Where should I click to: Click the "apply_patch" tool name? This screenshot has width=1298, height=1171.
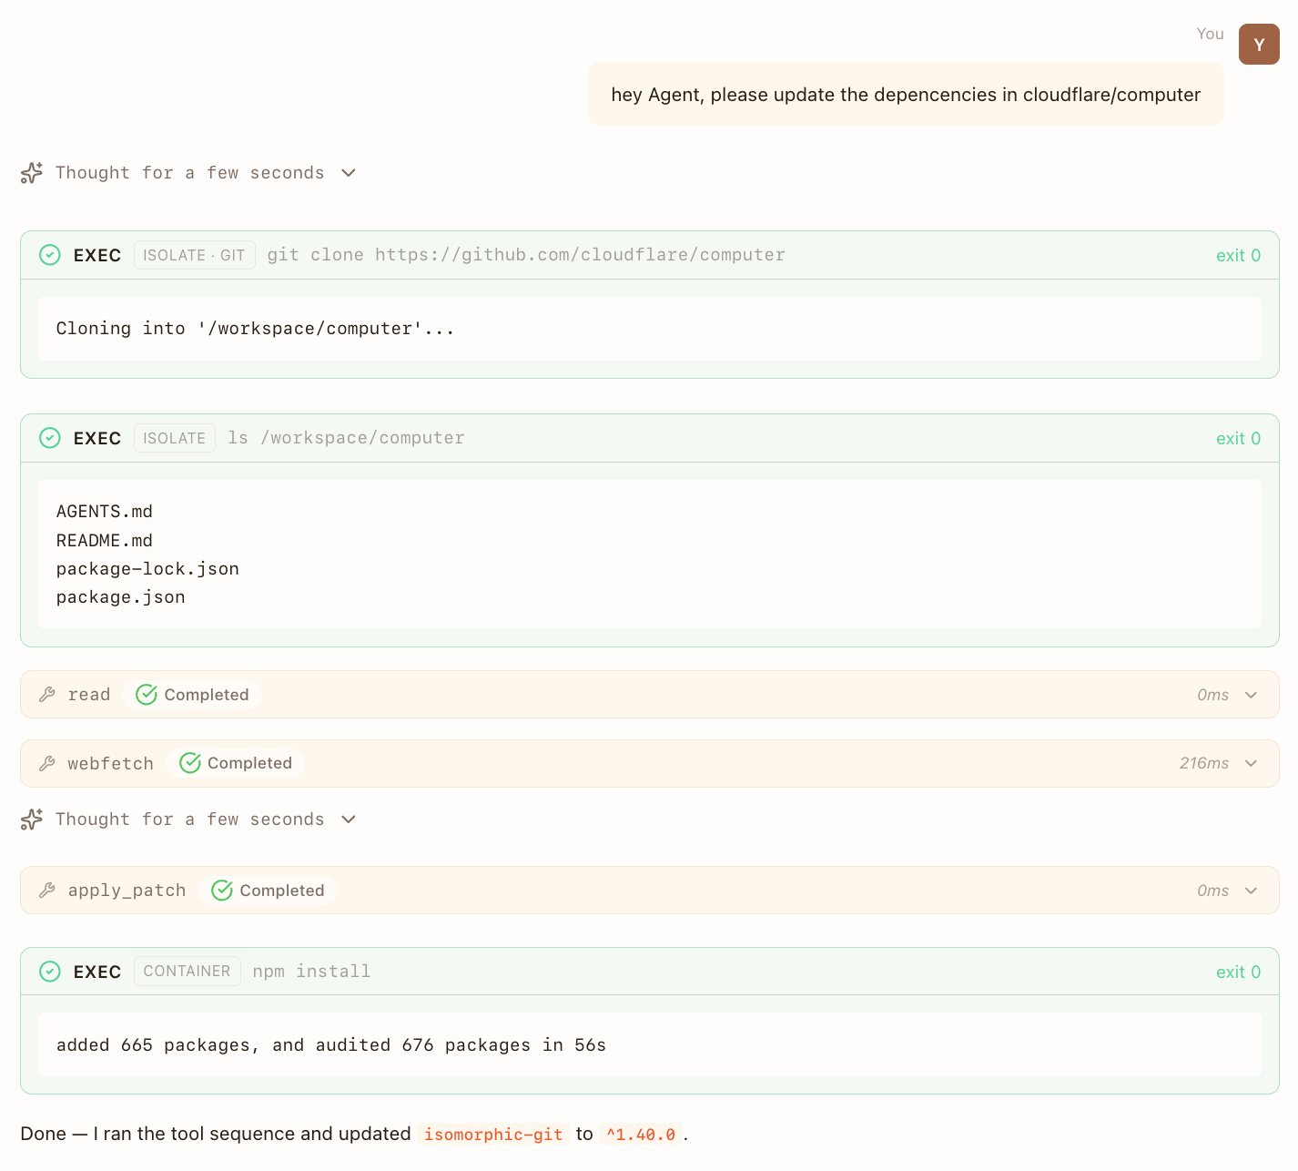click(x=127, y=891)
